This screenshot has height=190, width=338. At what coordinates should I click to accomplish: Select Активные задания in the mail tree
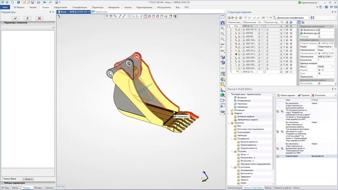tap(246, 116)
